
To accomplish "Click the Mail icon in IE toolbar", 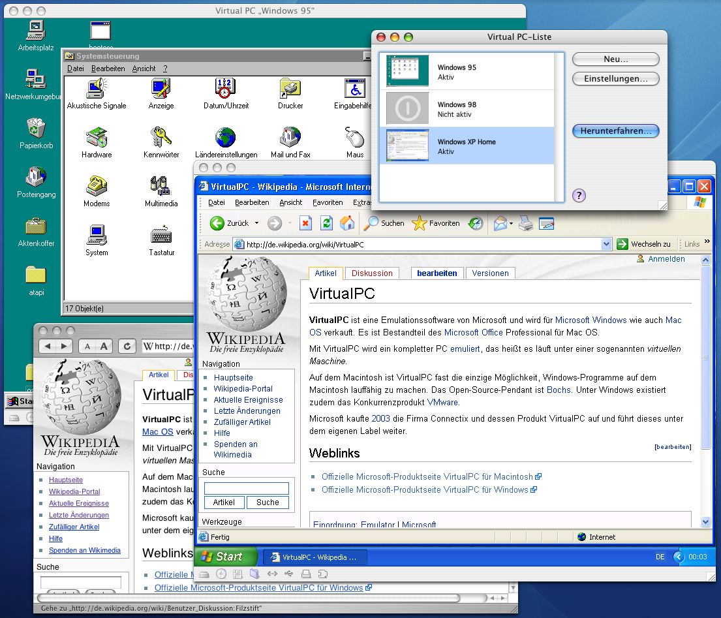I will (500, 223).
